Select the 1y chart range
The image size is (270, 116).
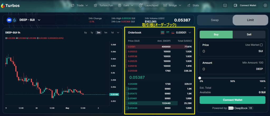click(x=92, y=32)
